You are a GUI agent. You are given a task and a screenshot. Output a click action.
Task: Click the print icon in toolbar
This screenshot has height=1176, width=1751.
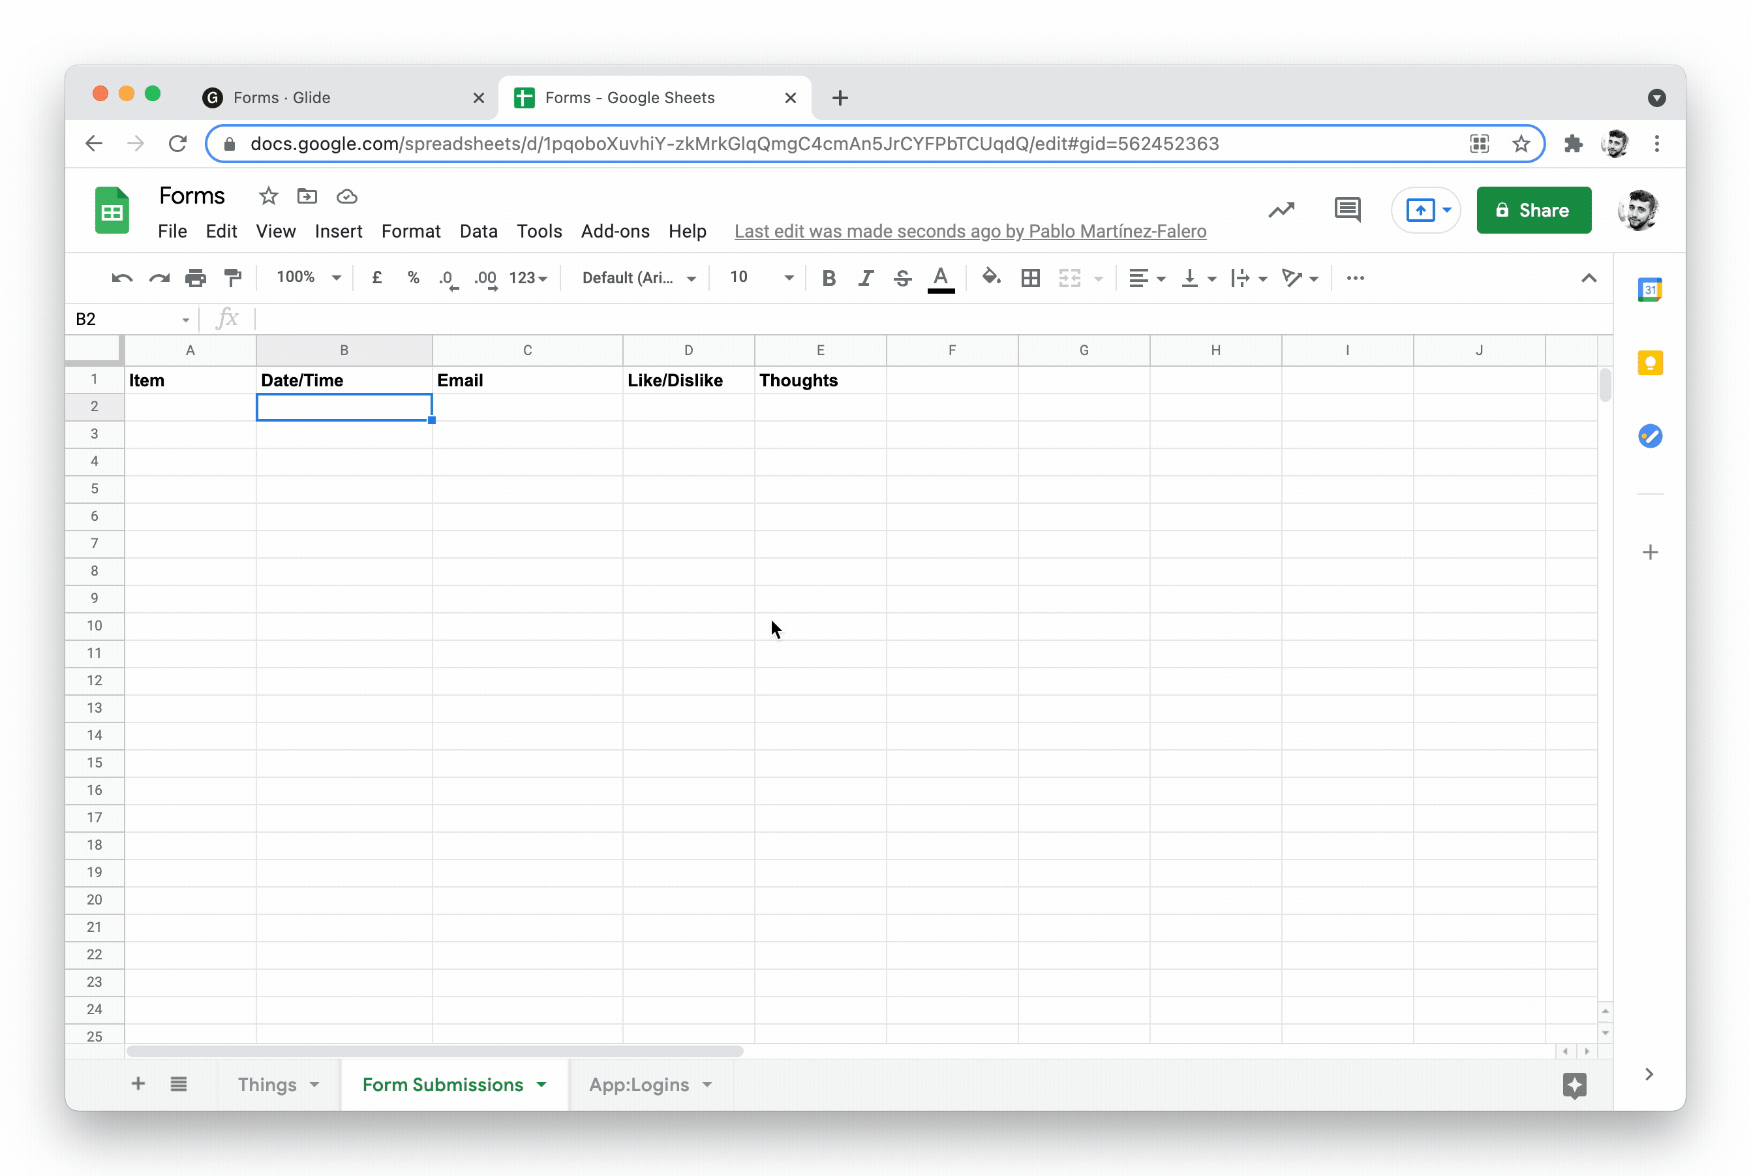pyautogui.click(x=195, y=278)
